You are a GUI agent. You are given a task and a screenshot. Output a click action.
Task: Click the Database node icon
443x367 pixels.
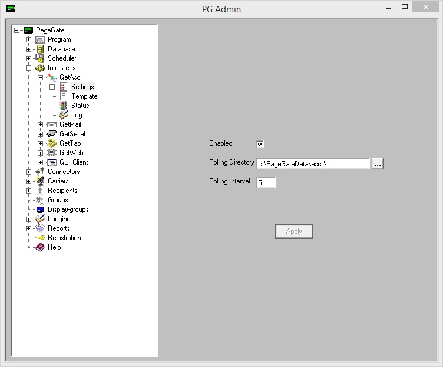point(40,49)
